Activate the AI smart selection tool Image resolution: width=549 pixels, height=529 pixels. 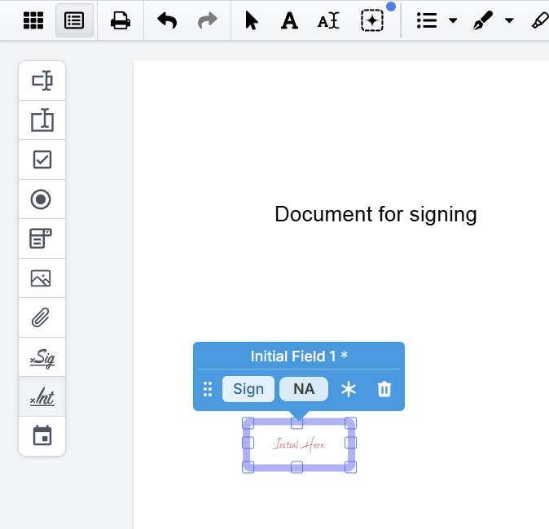[372, 20]
